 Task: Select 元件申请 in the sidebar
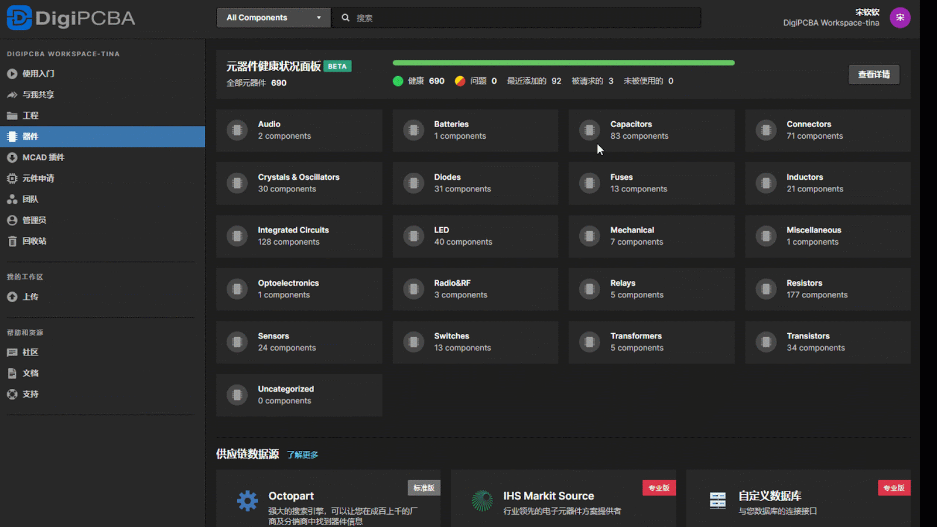coord(102,179)
